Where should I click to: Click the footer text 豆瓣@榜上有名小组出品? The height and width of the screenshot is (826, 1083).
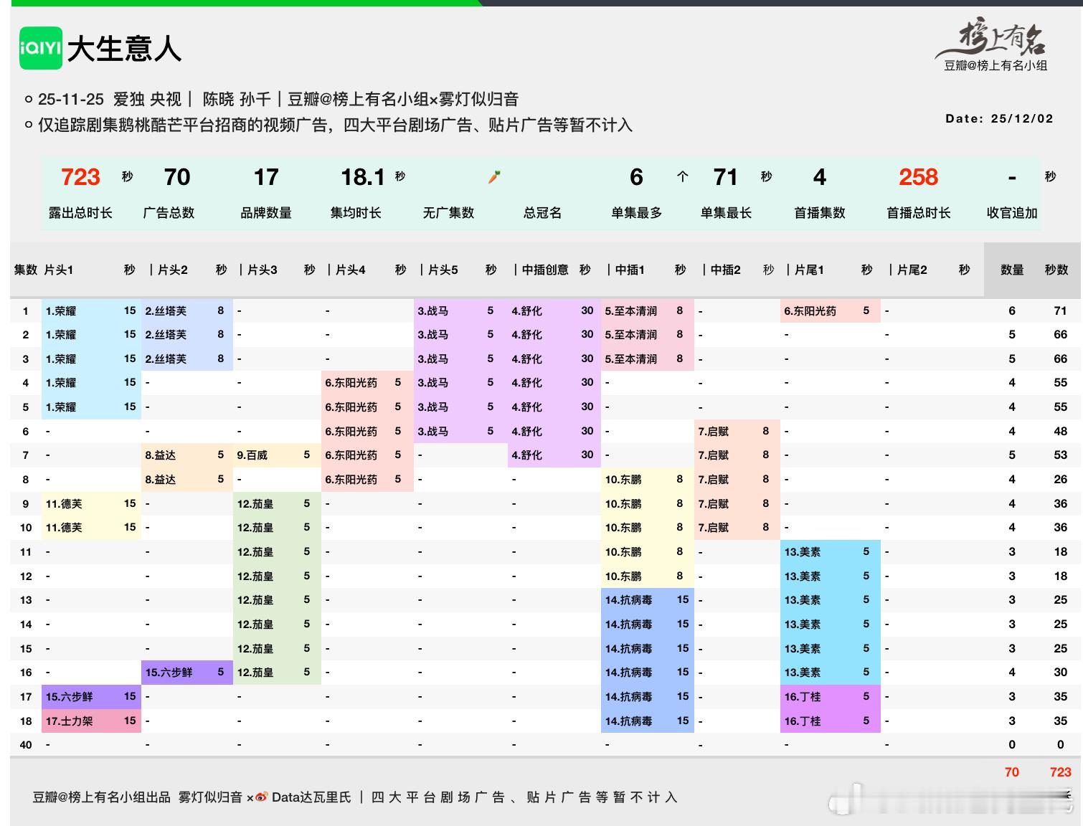(102, 797)
